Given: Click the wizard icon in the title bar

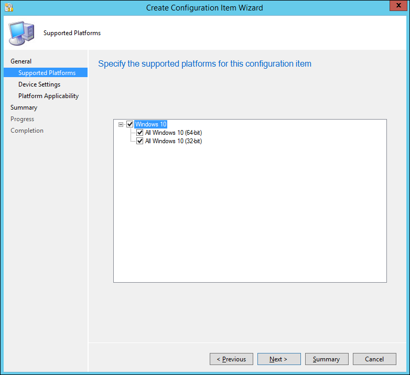Looking at the screenshot, I should (9, 7).
